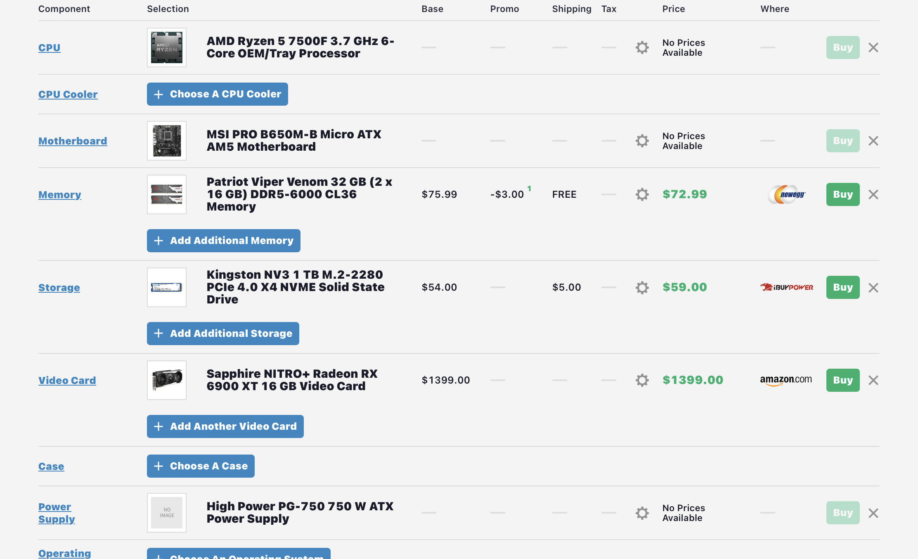Open the Newegg merchant logo
Viewport: 918px width, 559px height.
pyautogui.click(x=787, y=194)
